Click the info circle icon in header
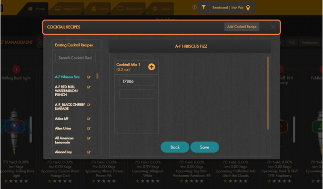This screenshot has height=189, width=323. (x=194, y=8)
